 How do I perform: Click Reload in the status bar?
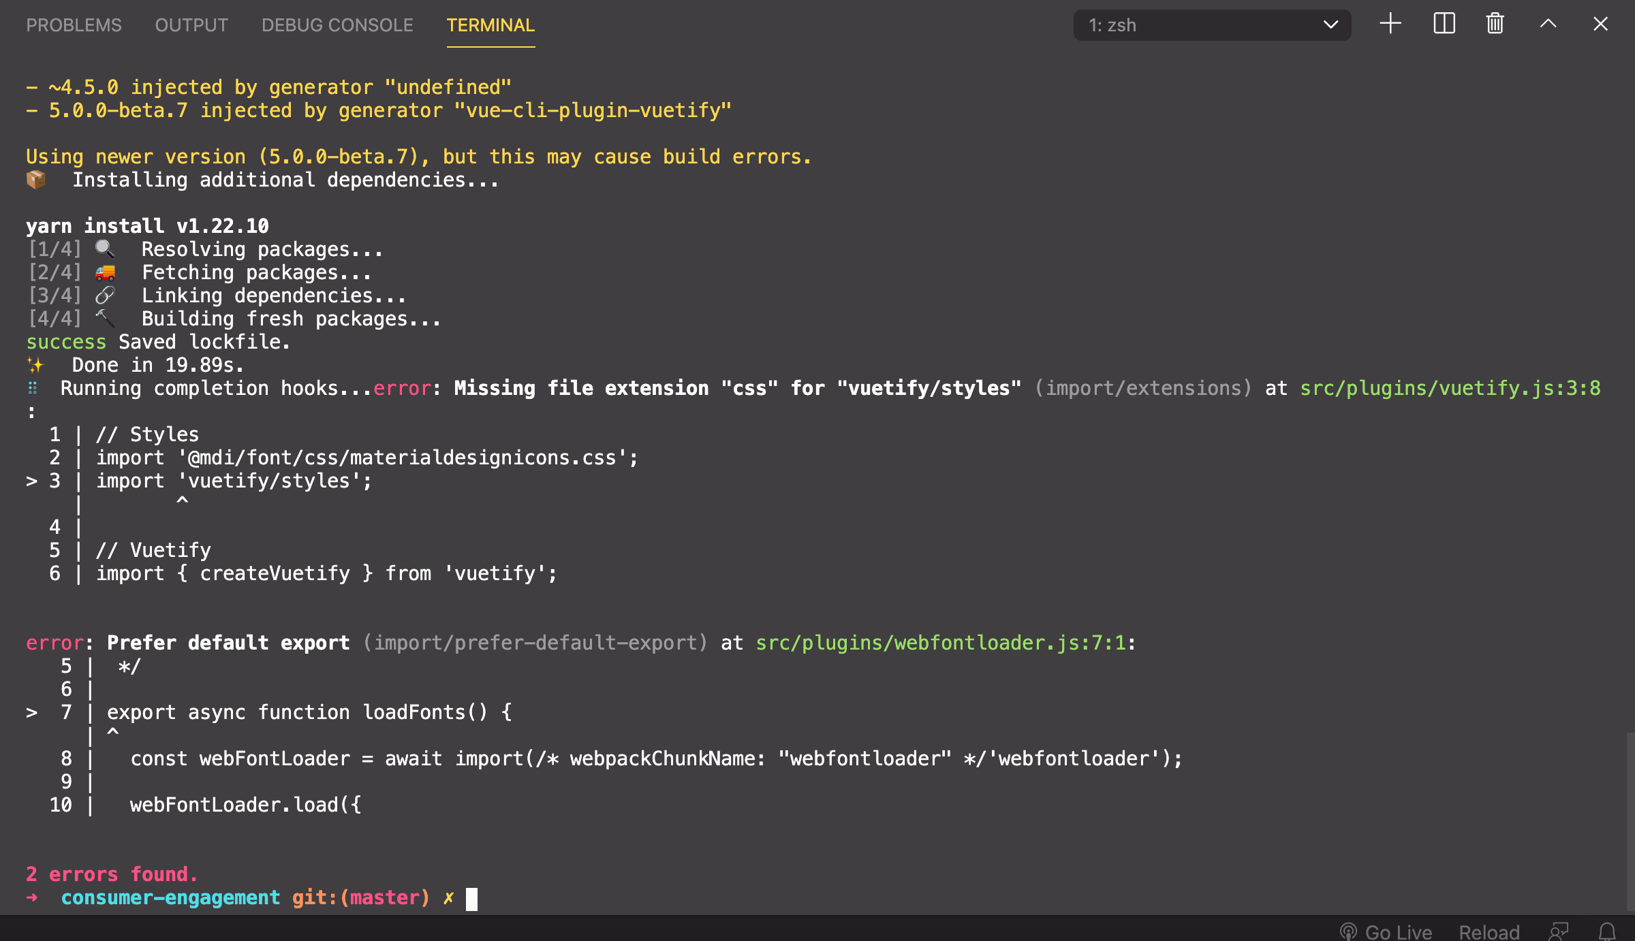[x=1489, y=931]
